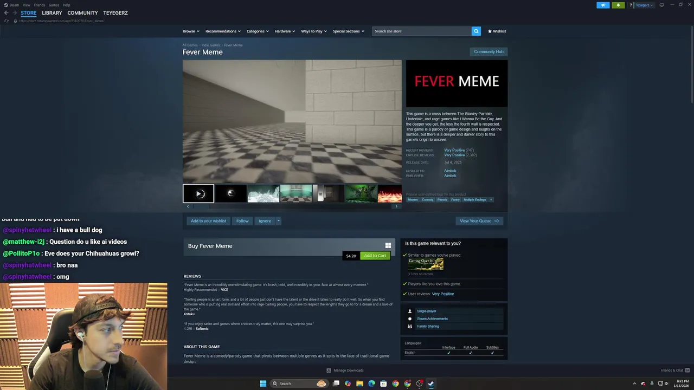Select the teal pool room thumbnail
The height and width of the screenshot is (390, 694).
click(296, 193)
